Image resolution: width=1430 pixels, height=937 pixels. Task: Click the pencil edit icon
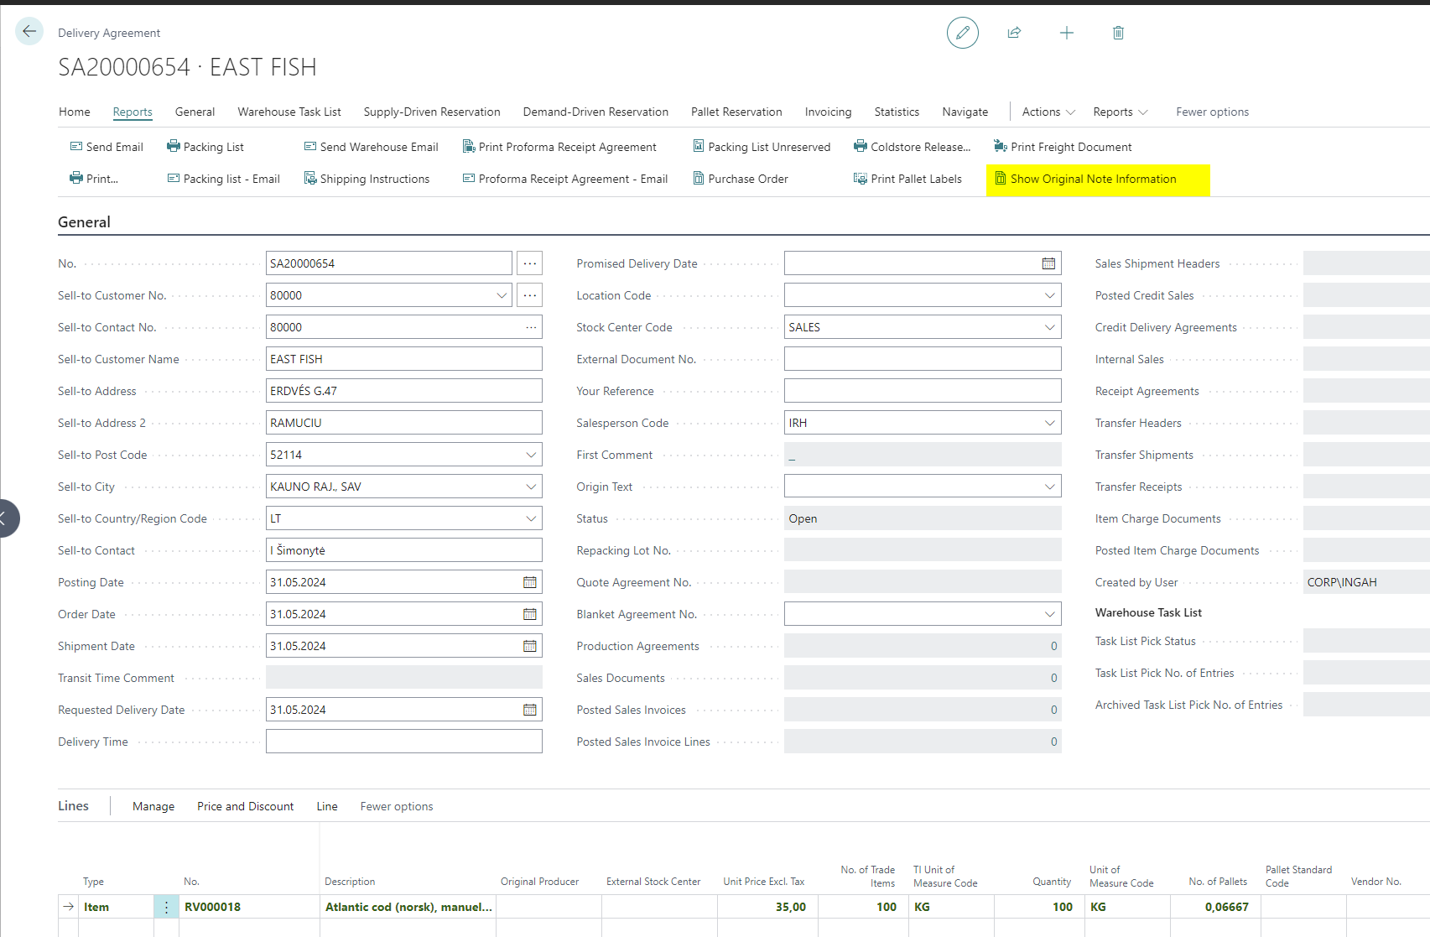962,33
